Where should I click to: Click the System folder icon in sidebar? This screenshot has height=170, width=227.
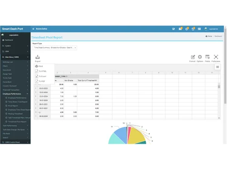point(3,46)
